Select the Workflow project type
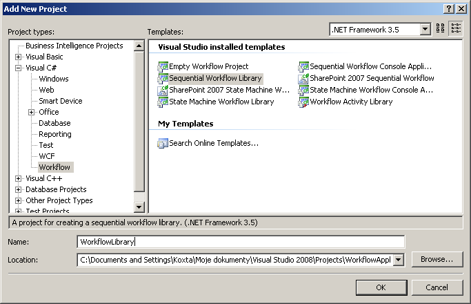471x304 pixels. tap(54, 167)
